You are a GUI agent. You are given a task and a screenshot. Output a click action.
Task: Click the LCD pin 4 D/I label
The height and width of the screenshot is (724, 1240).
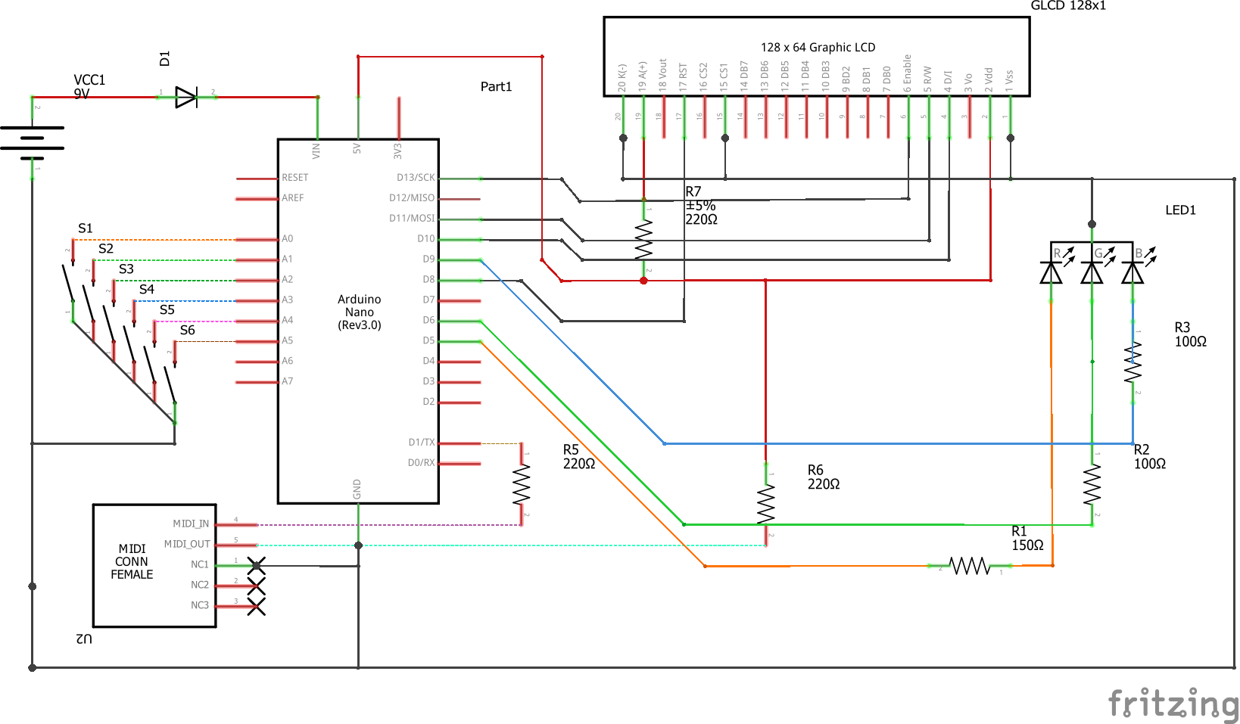coord(949,82)
